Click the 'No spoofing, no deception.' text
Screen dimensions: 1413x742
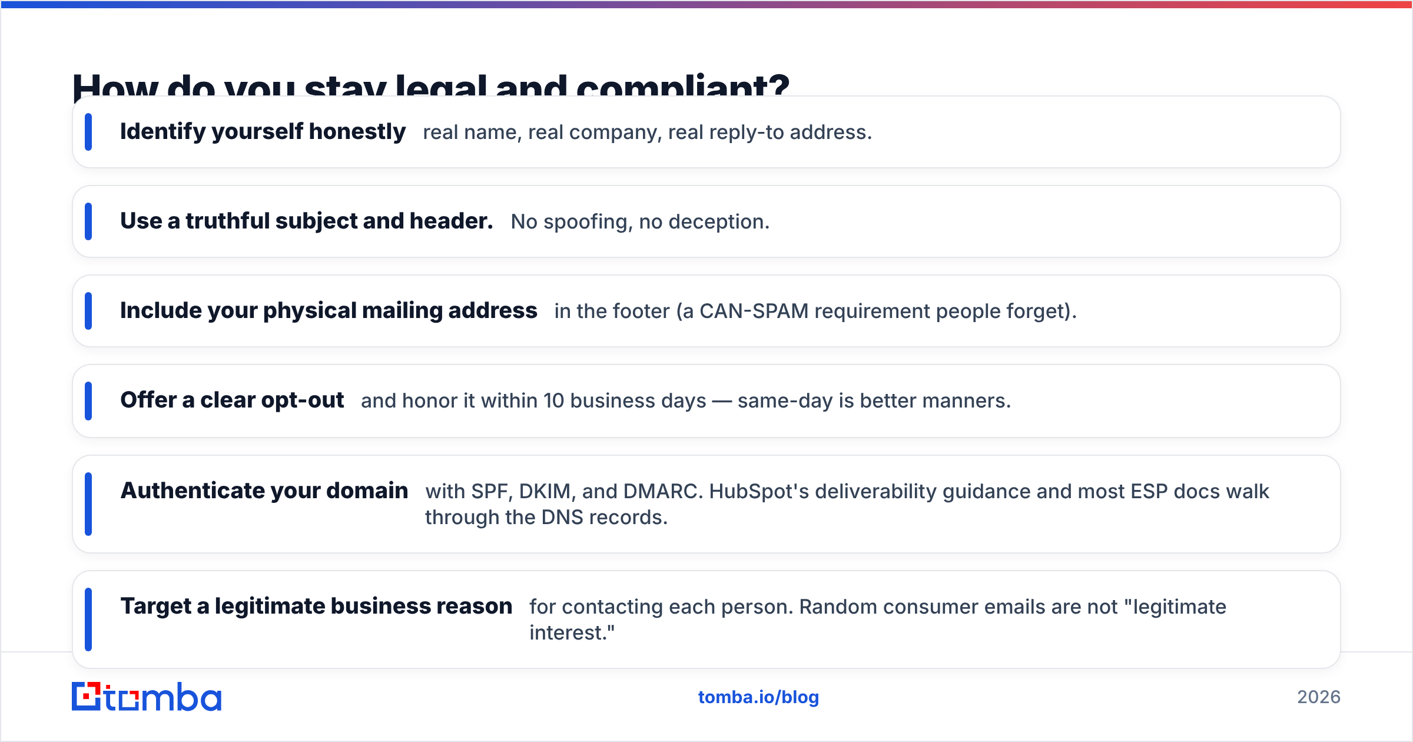click(640, 222)
